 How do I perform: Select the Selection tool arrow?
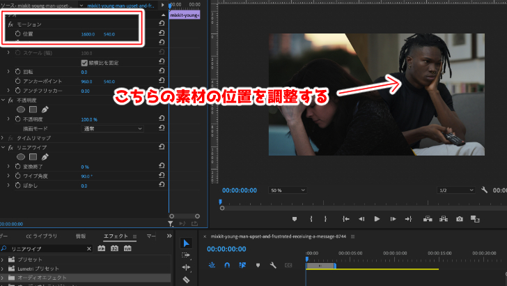(x=186, y=243)
